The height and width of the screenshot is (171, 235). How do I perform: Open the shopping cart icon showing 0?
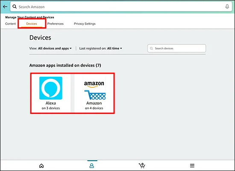point(142,165)
